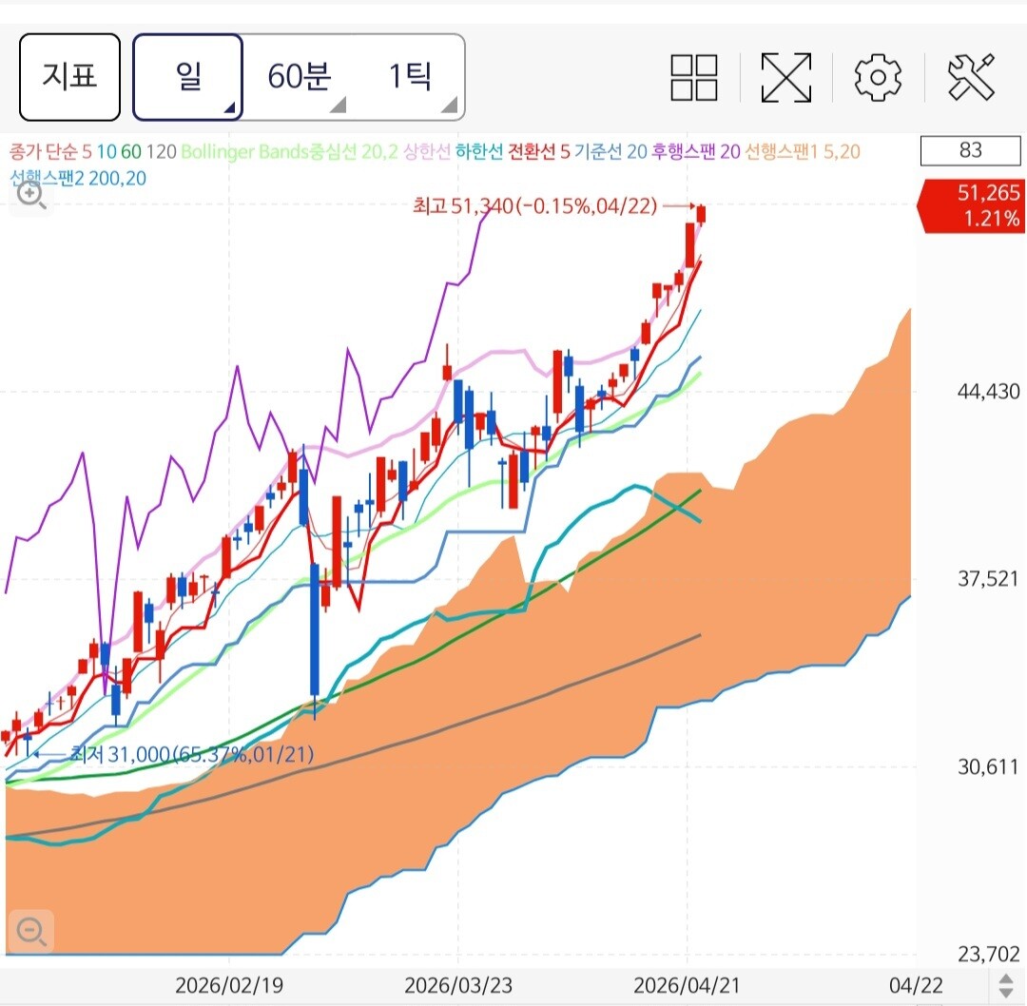The image size is (1027, 1006).
Task: Click the current price tag 51,265
Action: [971, 205]
